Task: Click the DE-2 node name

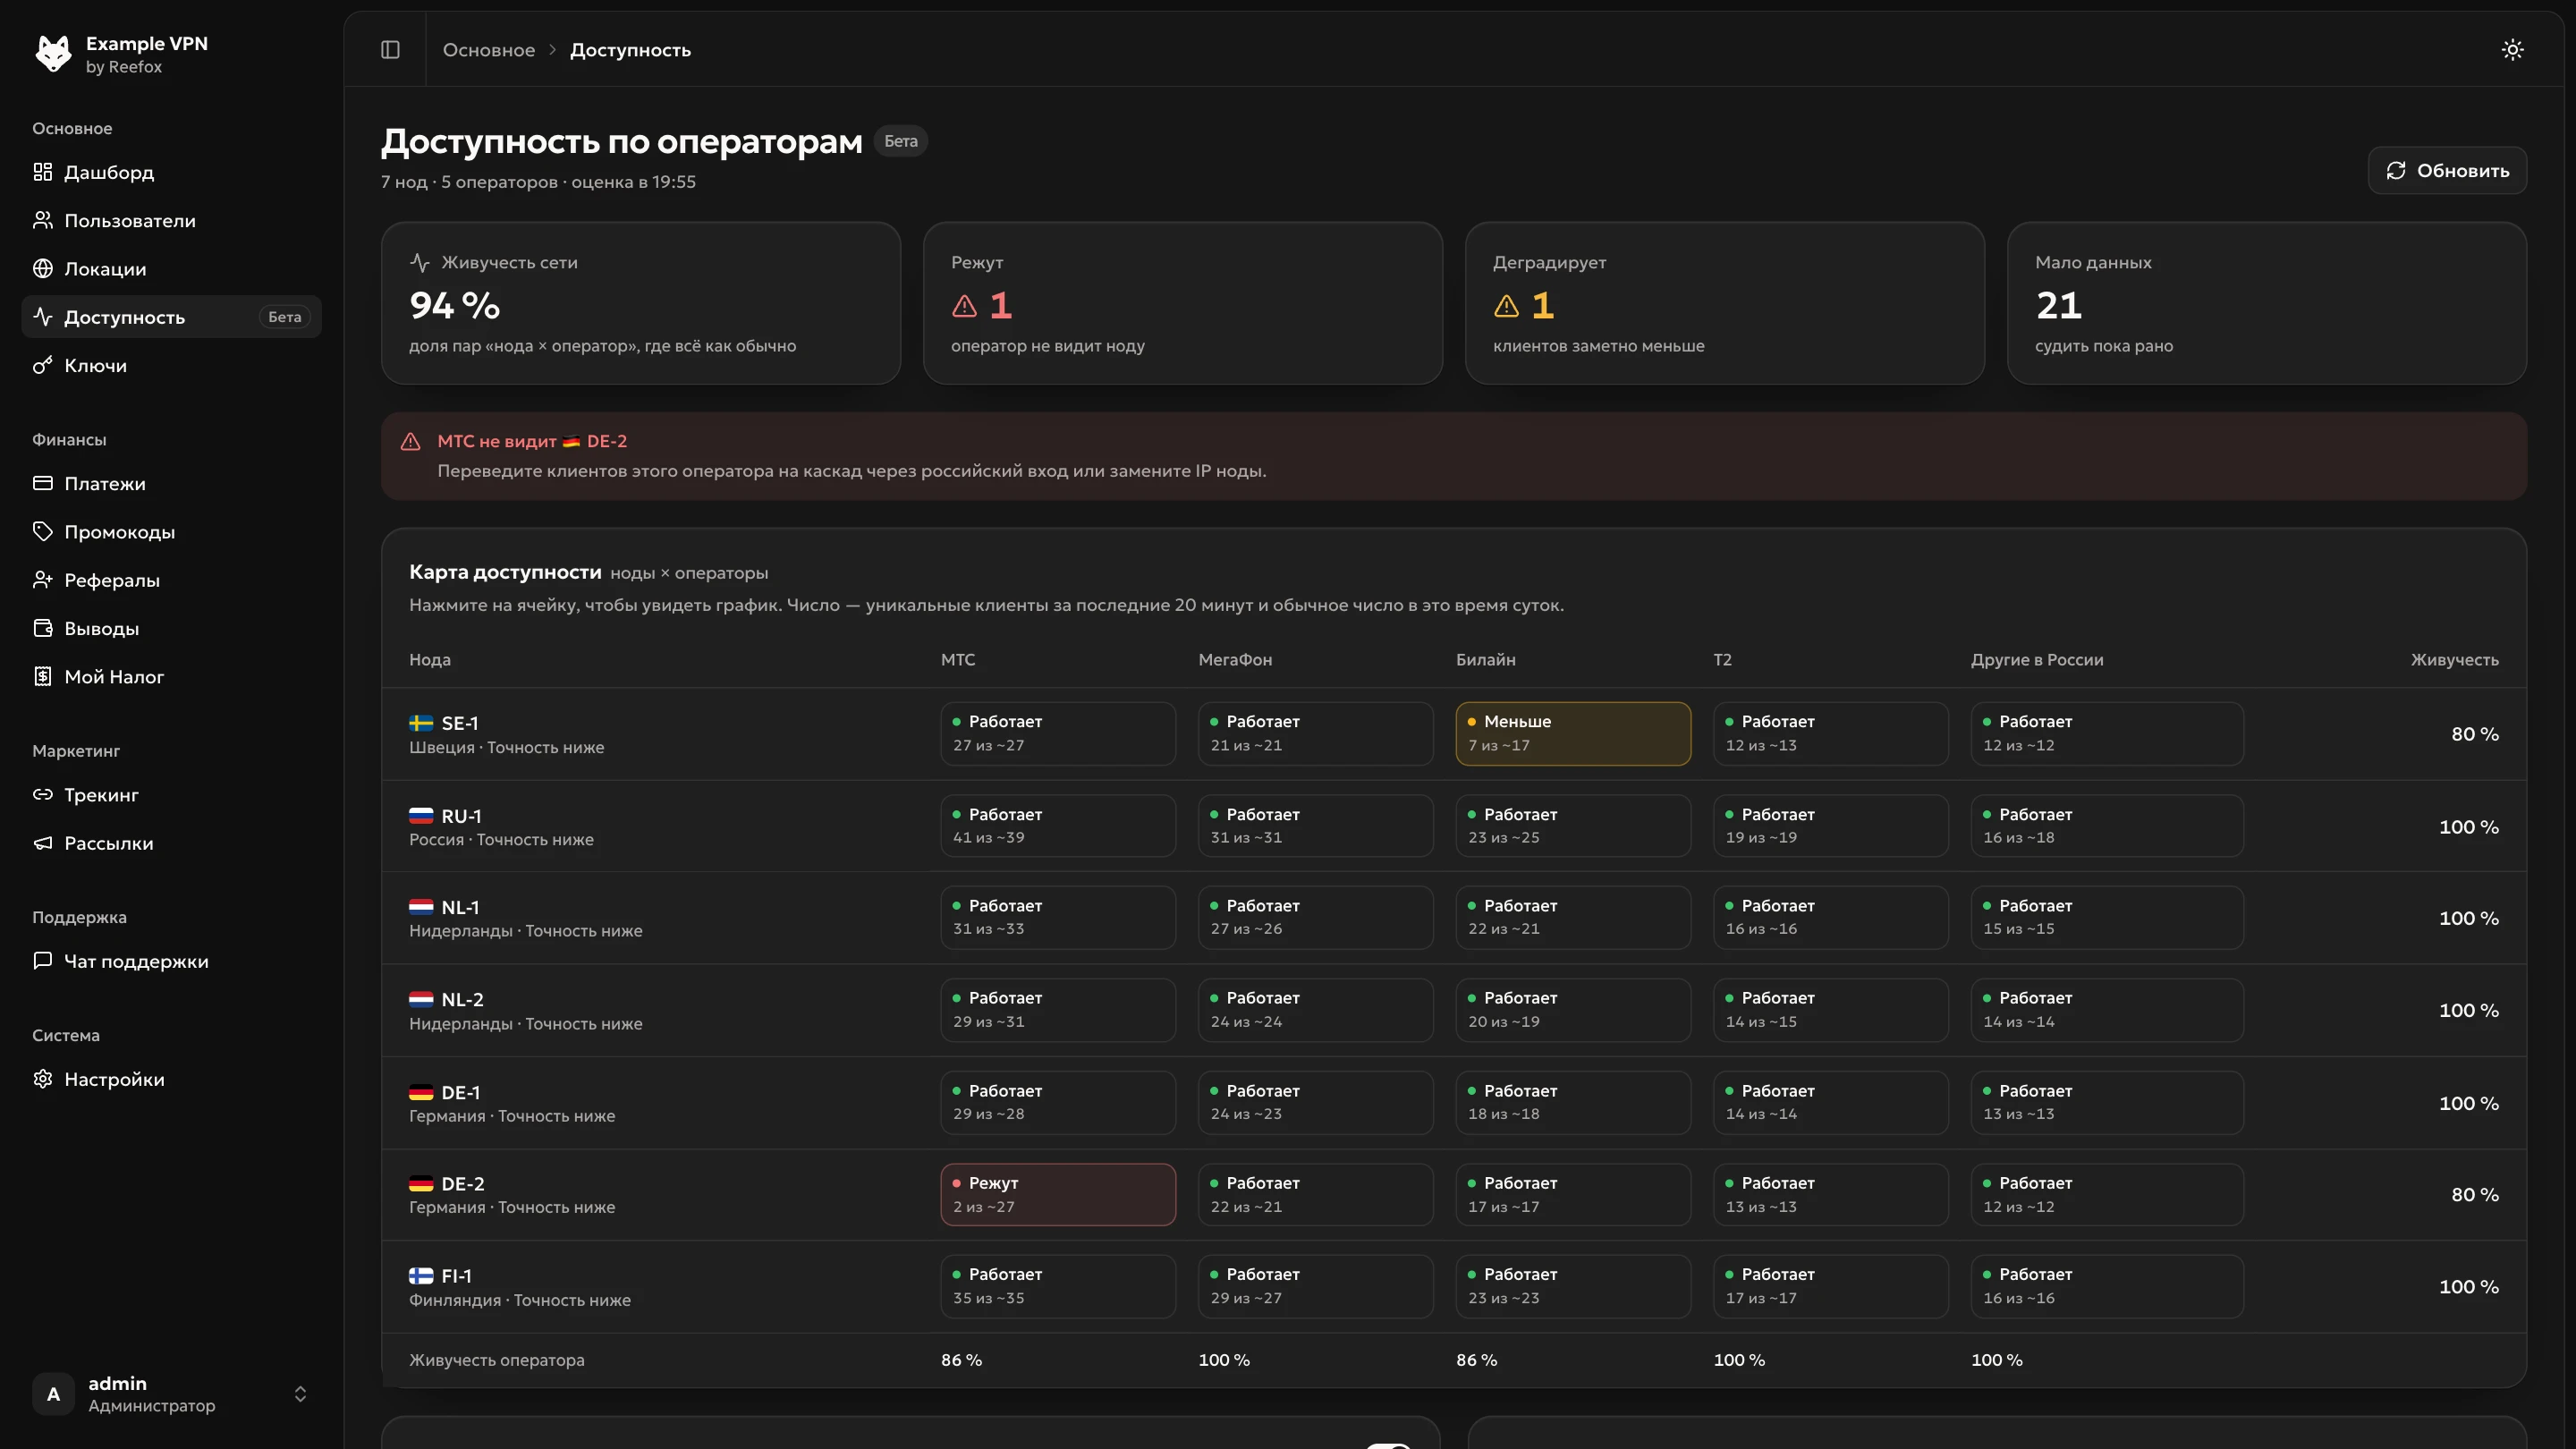Action: (462, 1184)
